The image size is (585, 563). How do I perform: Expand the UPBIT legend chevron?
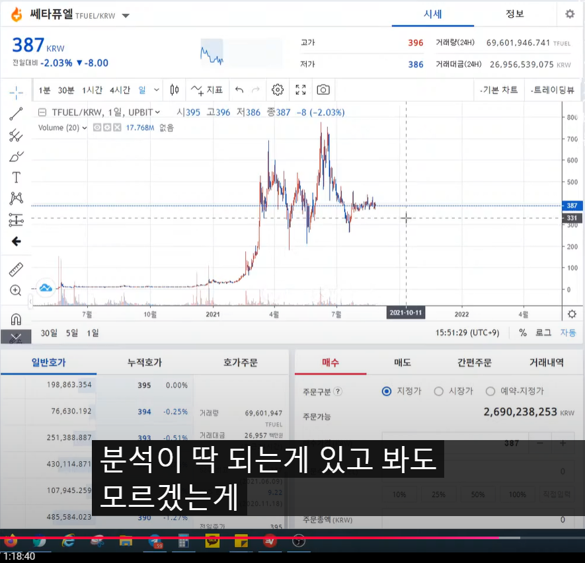[157, 112]
